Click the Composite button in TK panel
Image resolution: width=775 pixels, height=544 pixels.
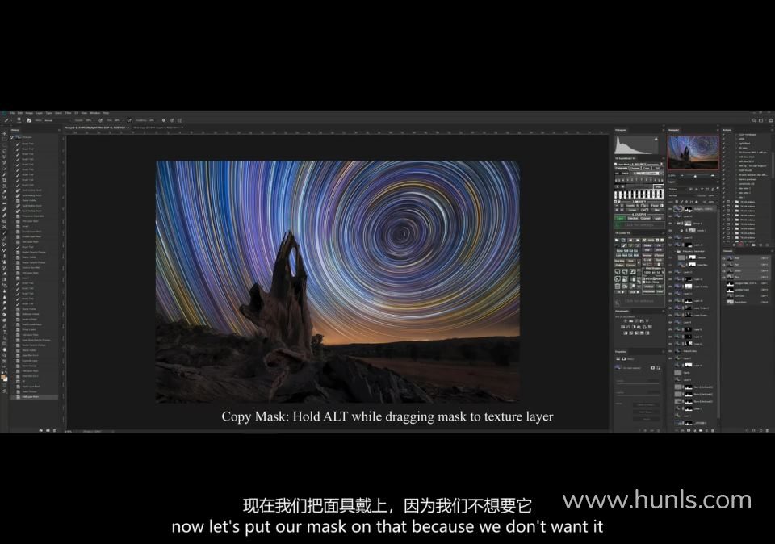(621, 169)
